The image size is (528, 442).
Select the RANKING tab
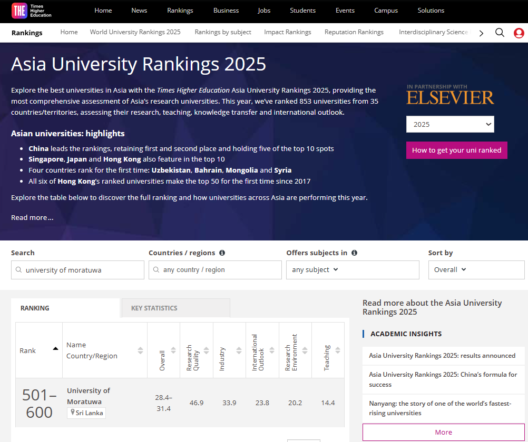point(65,308)
